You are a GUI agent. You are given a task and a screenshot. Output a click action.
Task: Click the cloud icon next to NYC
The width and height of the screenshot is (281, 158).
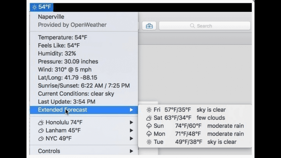(x=41, y=139)
